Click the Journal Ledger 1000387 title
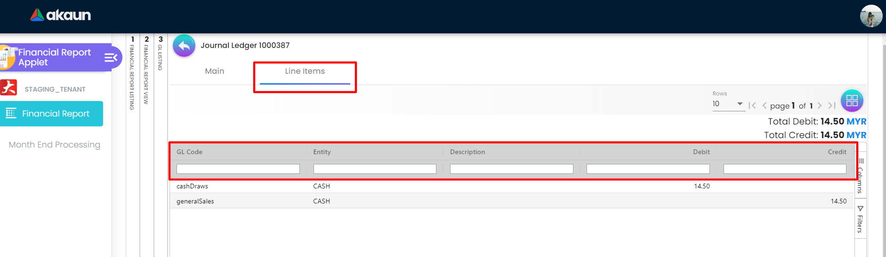Viewport: 886px width, 257px height. (245, 46)
